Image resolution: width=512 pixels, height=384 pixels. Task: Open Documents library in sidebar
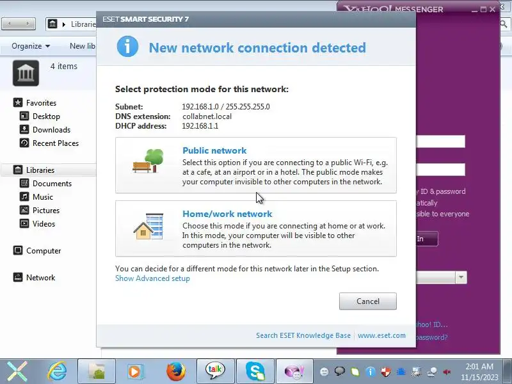[52, 184]
